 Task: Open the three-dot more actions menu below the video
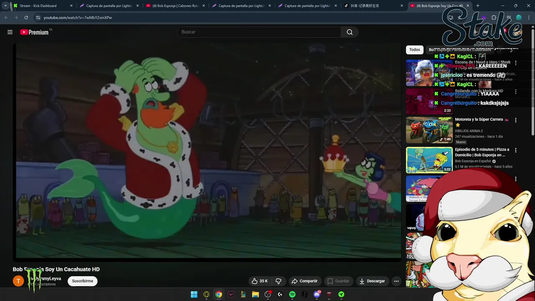pyautogui.click(x=396, y=281)
